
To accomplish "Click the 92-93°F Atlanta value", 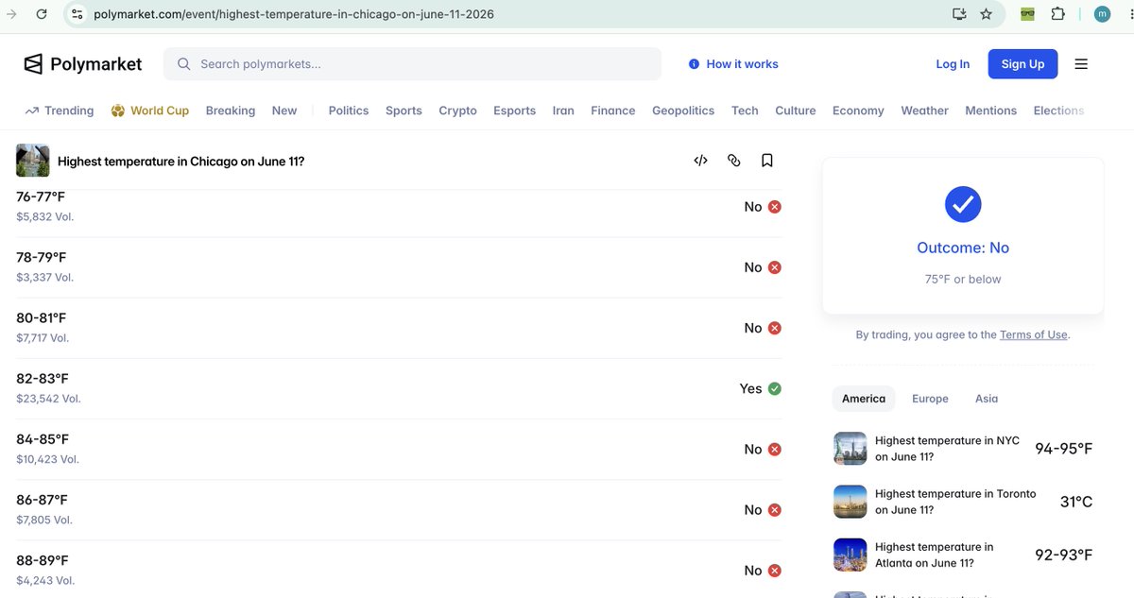I will click(1064, 555).
